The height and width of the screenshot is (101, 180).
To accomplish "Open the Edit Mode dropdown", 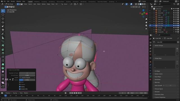I will (10, 4).
